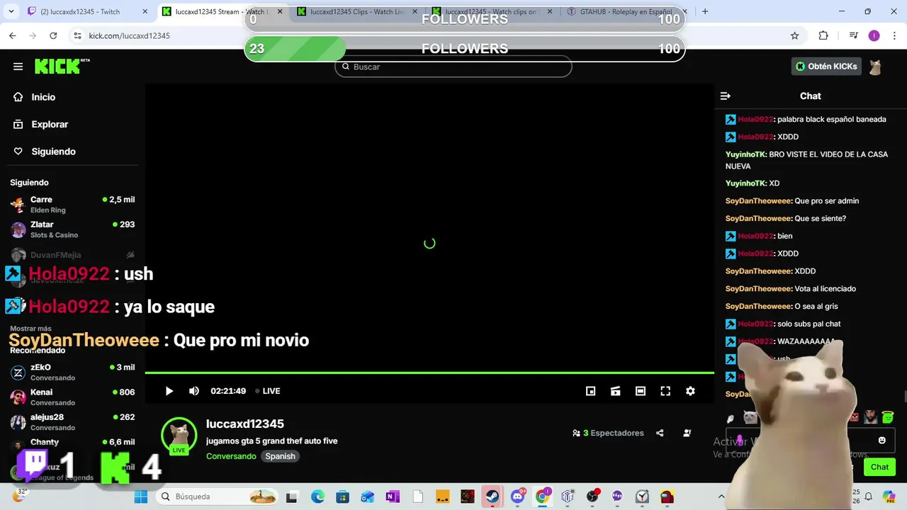Click chat message 'solo subs pal chat'
Screen dimensions: 907x510
[809, 324]
